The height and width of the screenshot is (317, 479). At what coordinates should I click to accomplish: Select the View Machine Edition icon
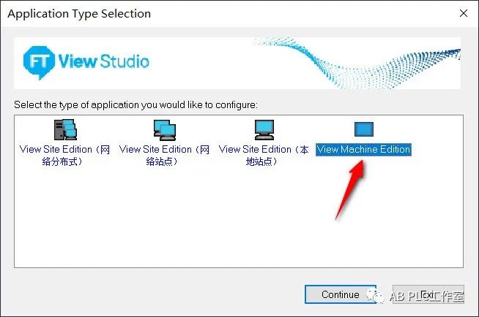363,130
